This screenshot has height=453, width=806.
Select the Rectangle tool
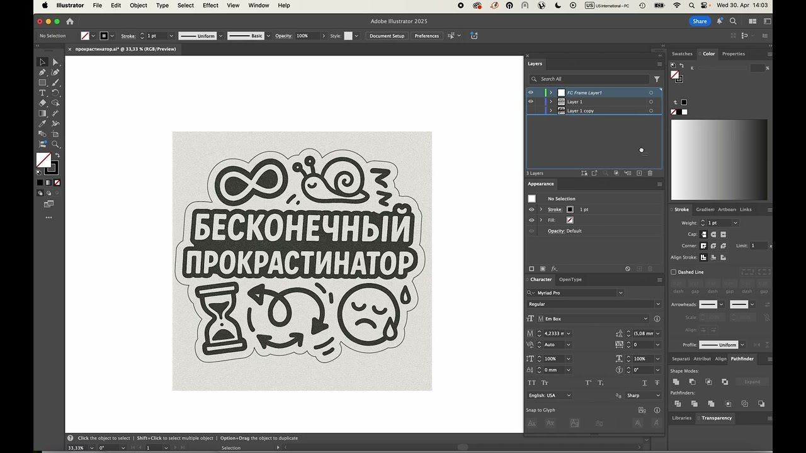click(x=42, y=82)
